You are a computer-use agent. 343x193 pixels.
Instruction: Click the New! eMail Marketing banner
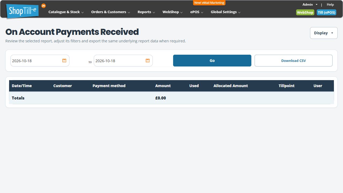tap(209, 3)
